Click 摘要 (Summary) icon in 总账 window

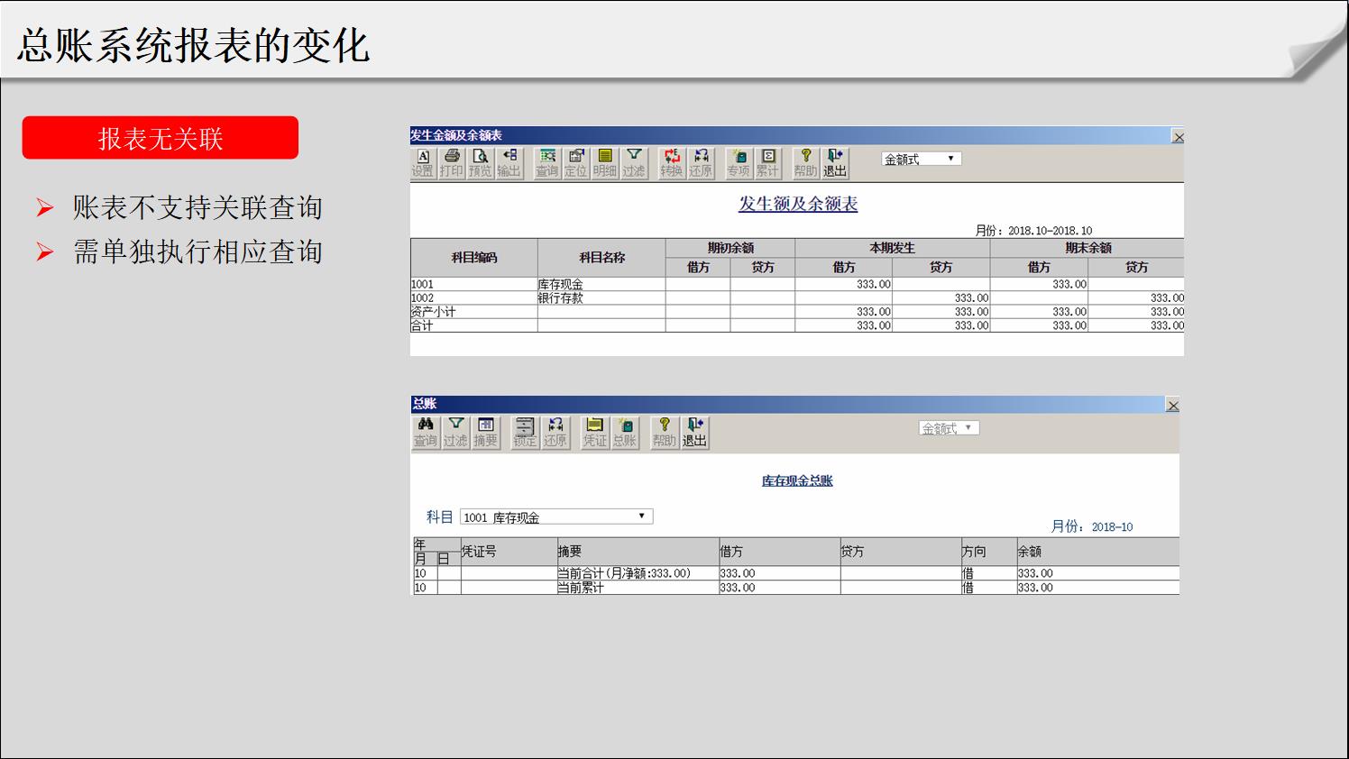click(485, 433)
